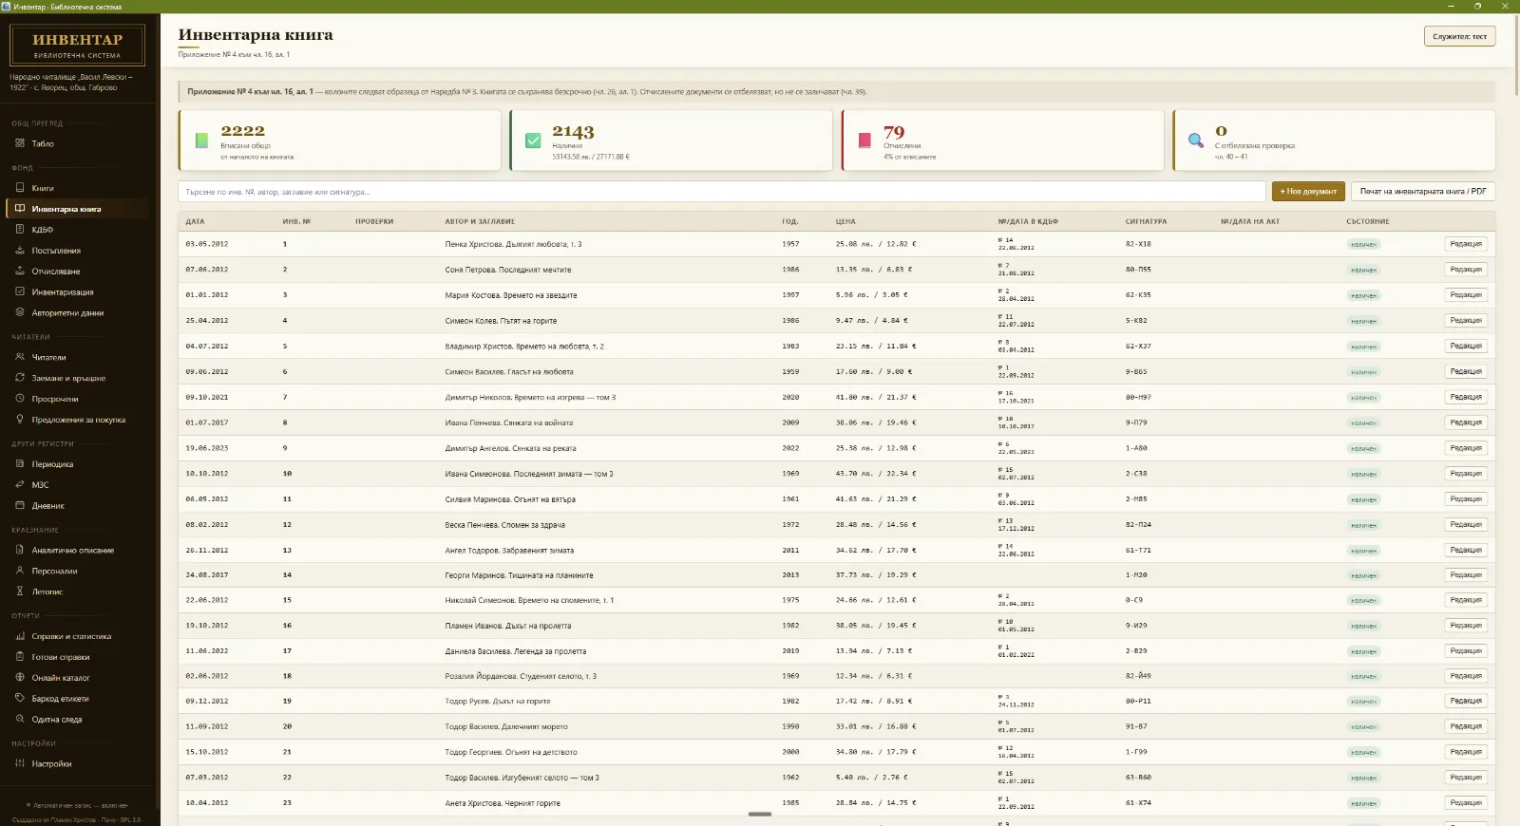Click the Аналитично описание document icon

click(x=20, y=551)
